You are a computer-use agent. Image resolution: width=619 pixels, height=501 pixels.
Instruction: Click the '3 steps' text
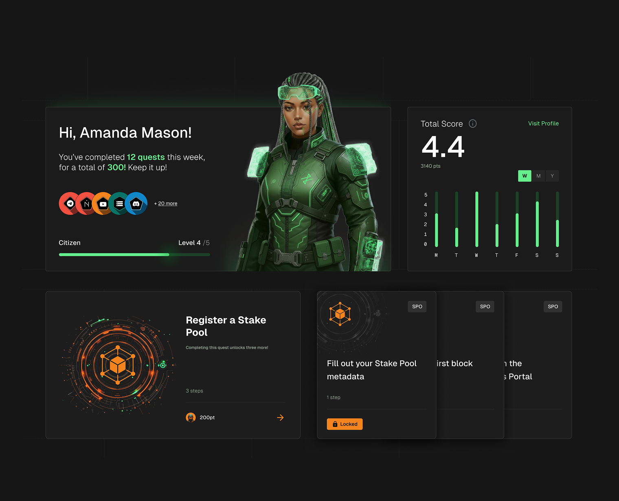tap(194, 391)
